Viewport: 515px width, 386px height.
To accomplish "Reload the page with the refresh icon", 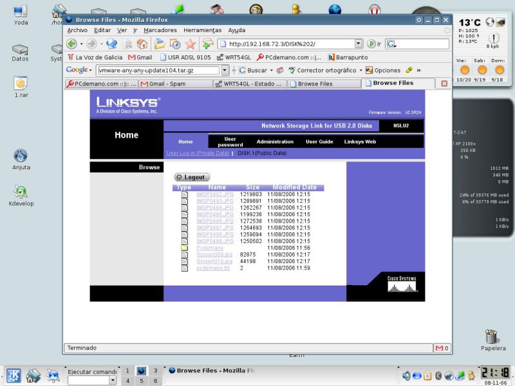I will pos(111,44).
